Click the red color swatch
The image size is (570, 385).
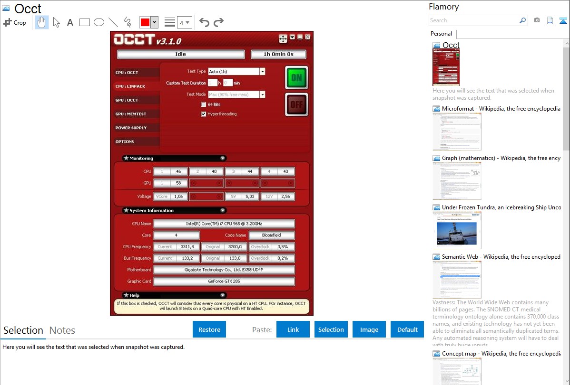(145, 22)
